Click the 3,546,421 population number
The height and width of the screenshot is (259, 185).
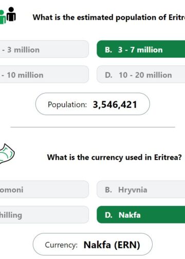(115, 105)
